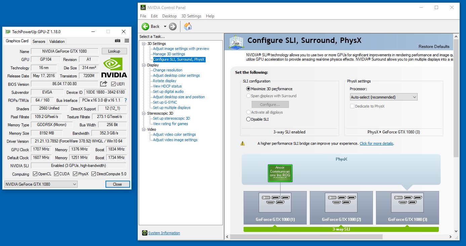
Task: Take a GPU-Z screenshot with the camera icon
Action: [x=118, y=41]
